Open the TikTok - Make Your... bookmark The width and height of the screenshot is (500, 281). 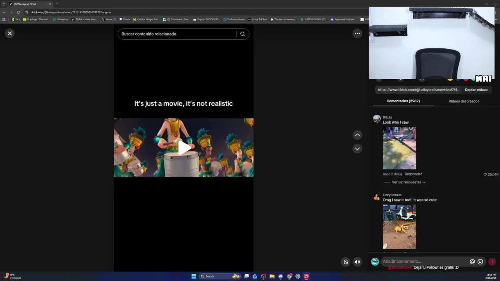tap(84, 19)
